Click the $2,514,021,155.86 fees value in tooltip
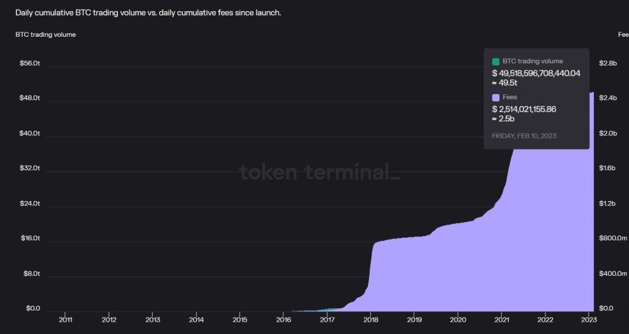The width and height of the screenshot is (629, 334). (x=524, y=109)
